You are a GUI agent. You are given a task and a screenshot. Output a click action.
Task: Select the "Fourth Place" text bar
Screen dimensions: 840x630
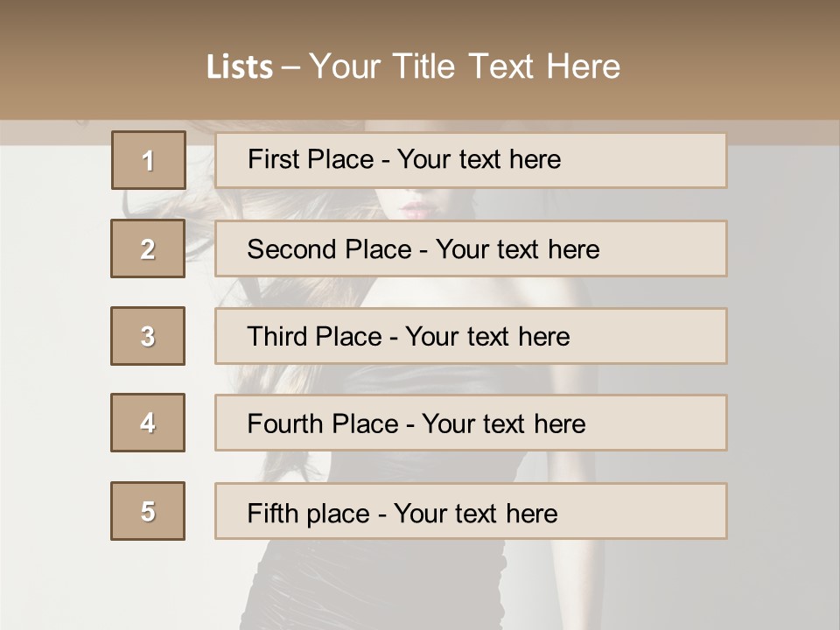point(471,423)
